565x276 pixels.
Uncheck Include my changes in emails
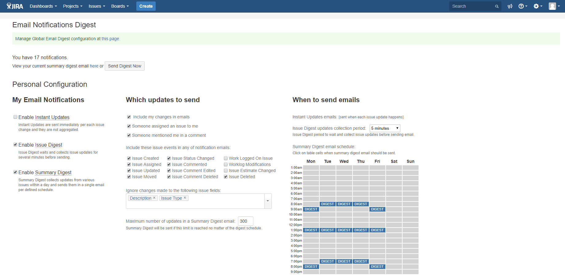[129, 117]
